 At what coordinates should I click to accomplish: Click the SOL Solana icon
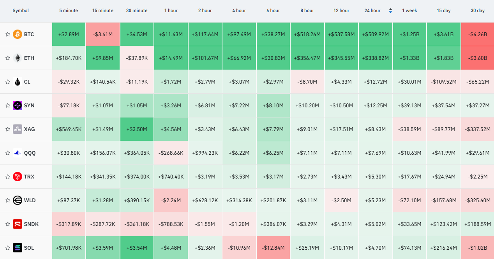pos(18,248)
